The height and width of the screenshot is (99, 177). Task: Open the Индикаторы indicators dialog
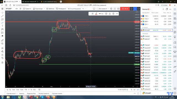click(38, 9)
